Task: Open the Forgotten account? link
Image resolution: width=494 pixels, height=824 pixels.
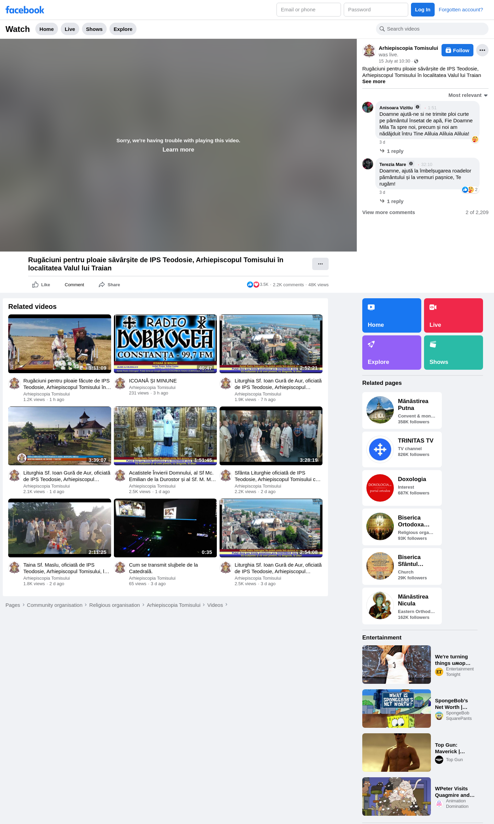Action: [461, 10]
